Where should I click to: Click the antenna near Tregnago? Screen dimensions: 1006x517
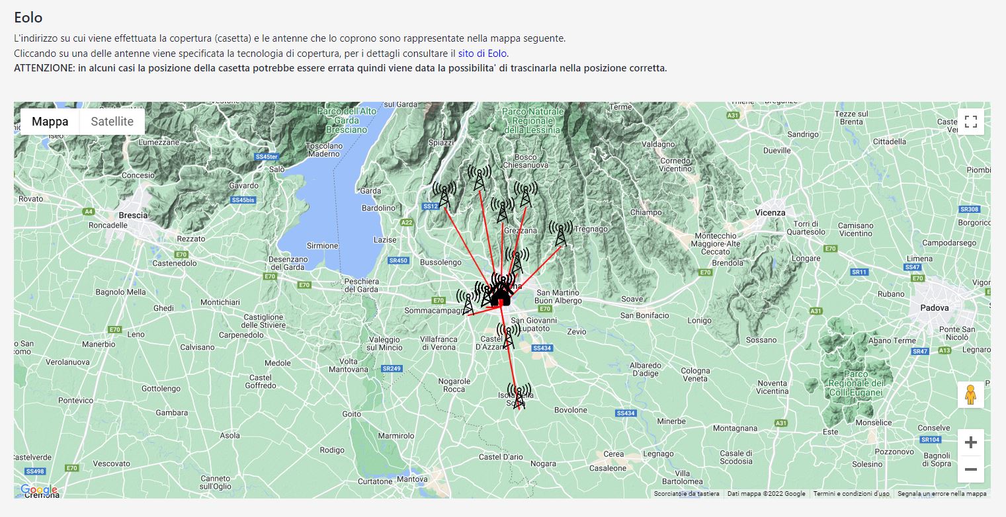(x=561, y=234)
